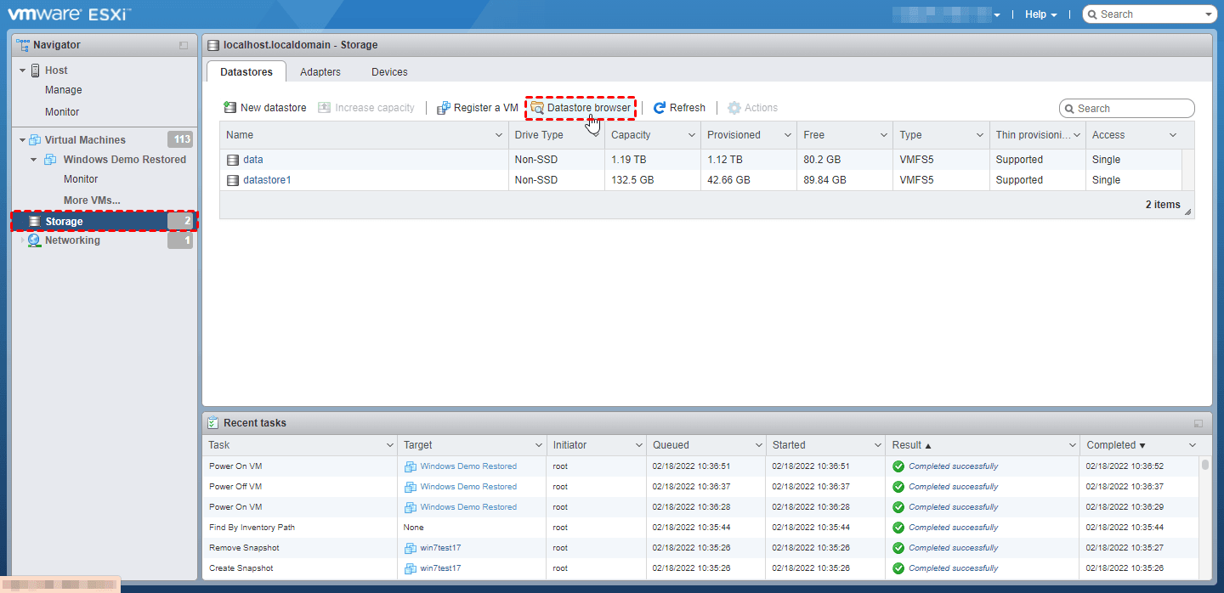Image resolution: width=1224 pixels, height=593 pixels.
Task: Click the VM icon in Create Snapshot row
Action: [411, 568]
